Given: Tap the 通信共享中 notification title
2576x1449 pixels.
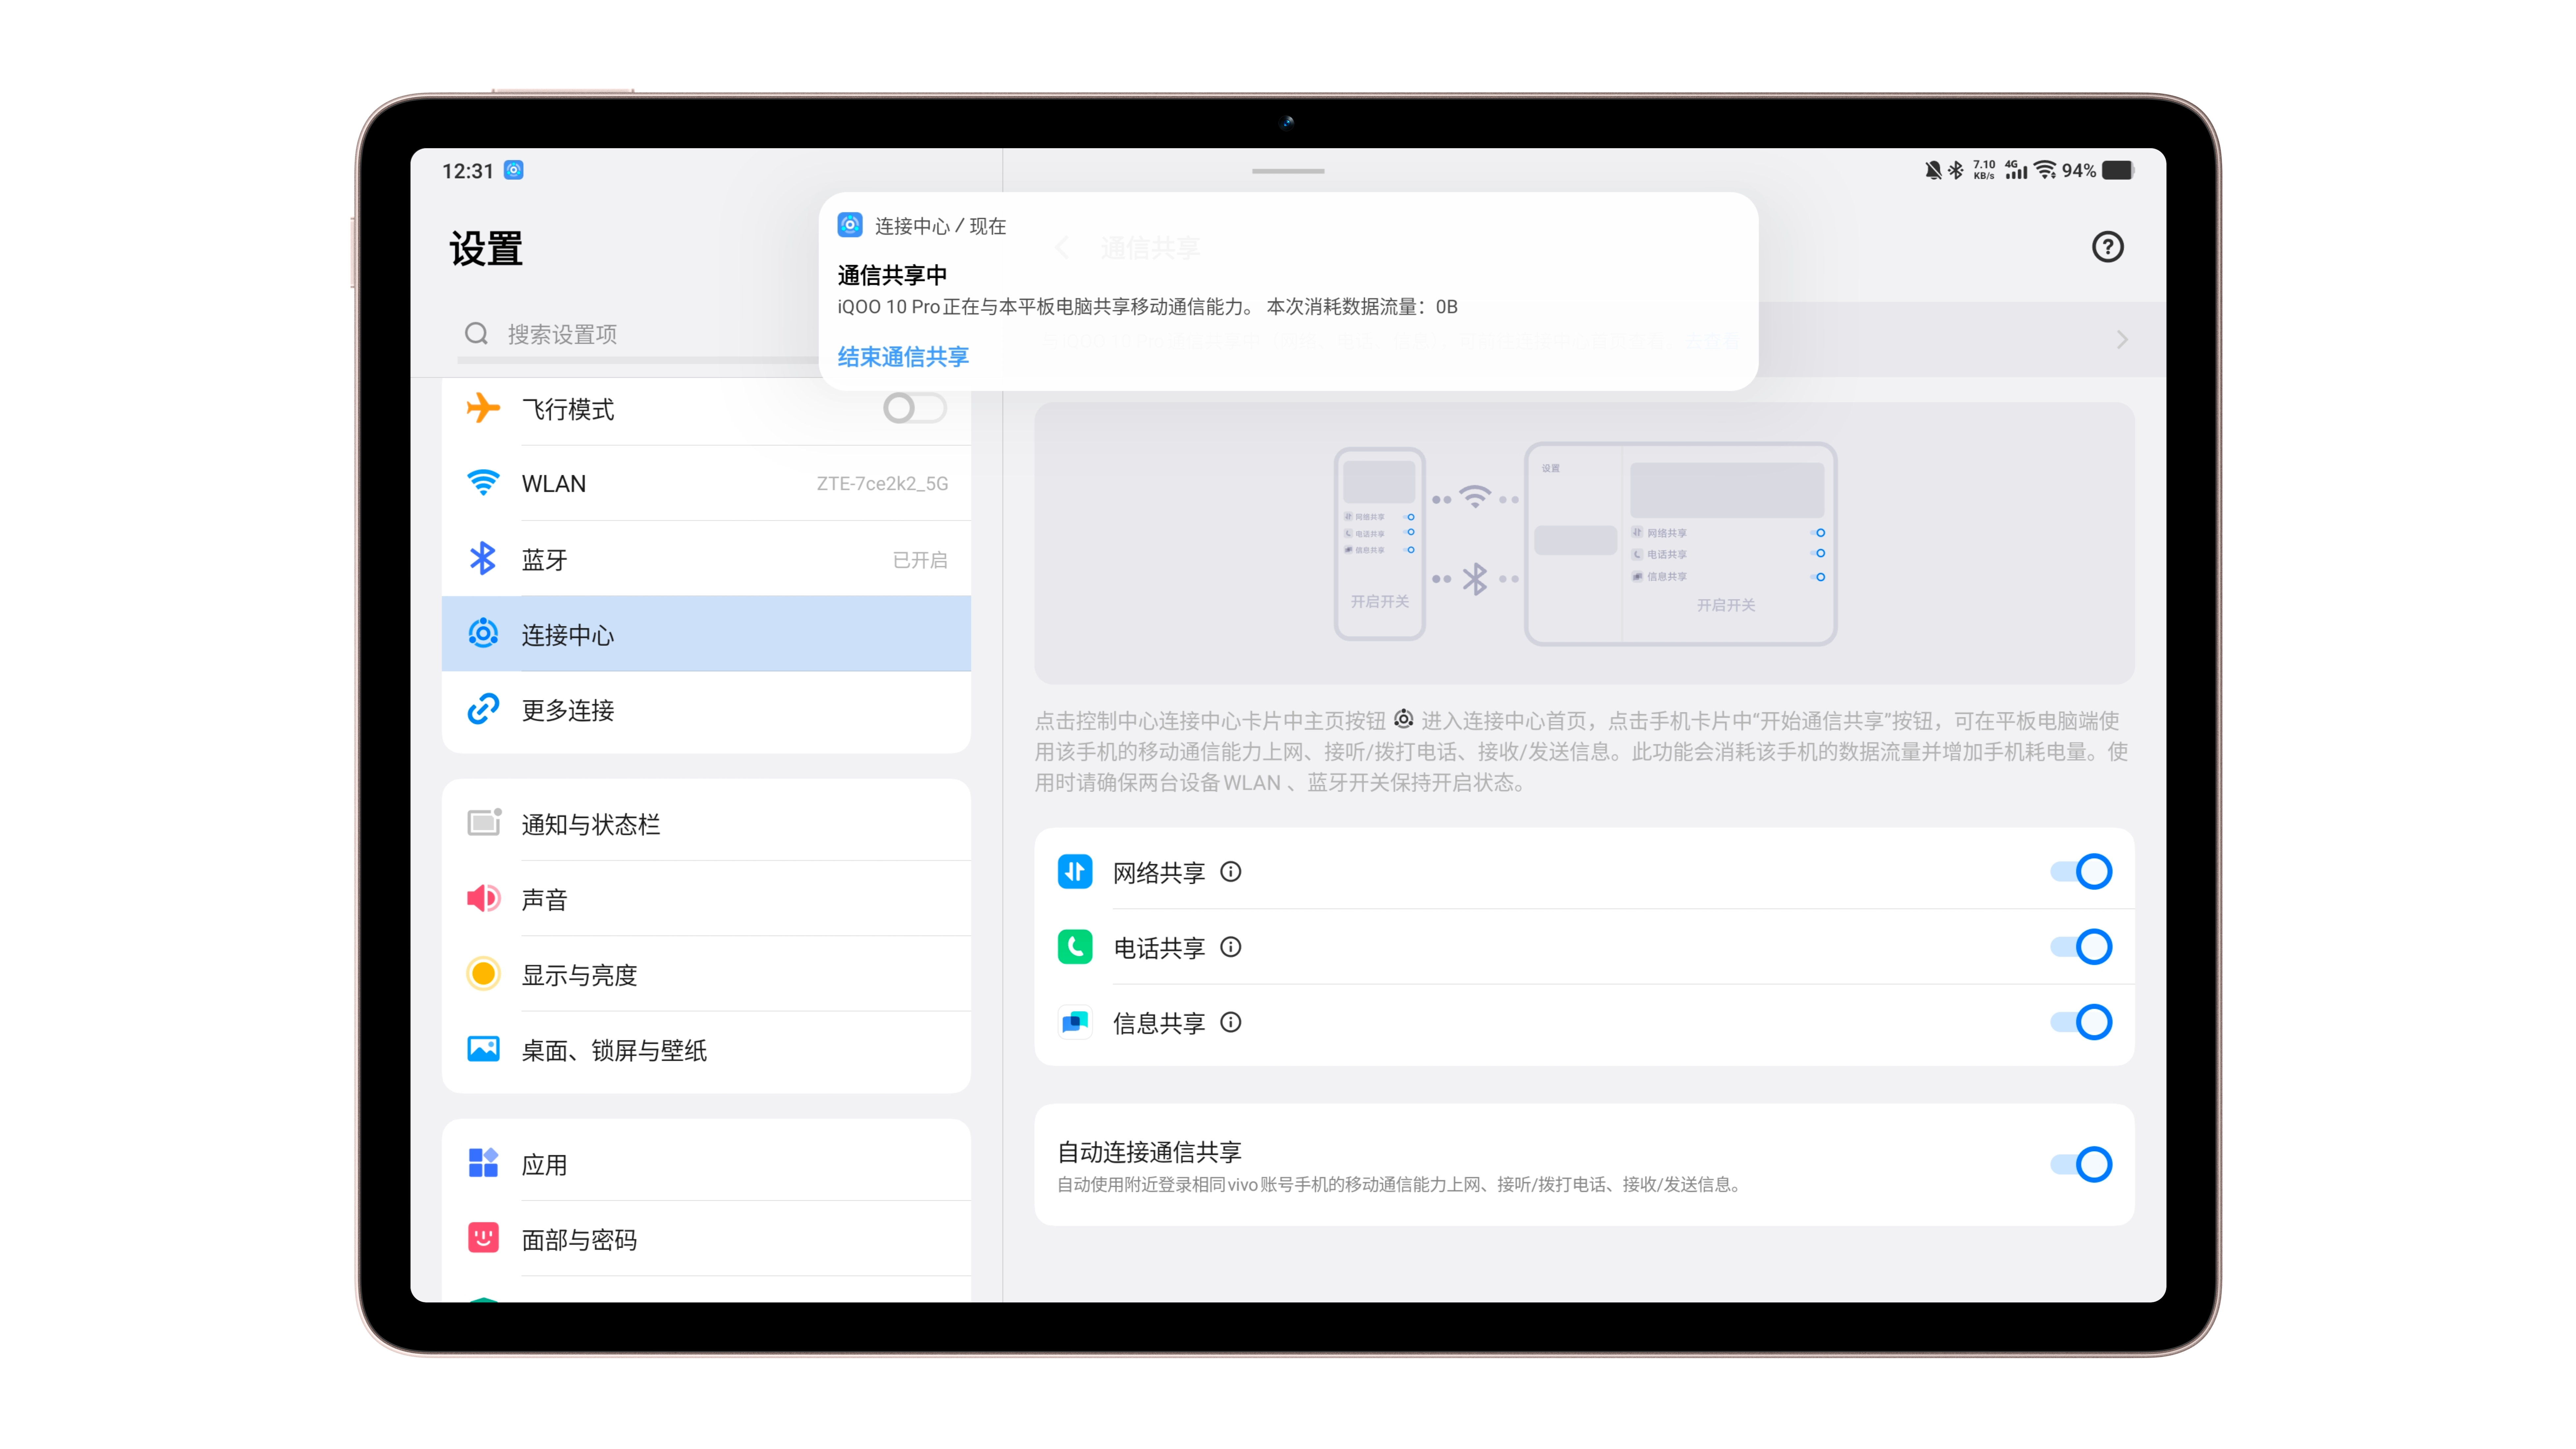Looking at the screenshot, I should pos(892,275).
